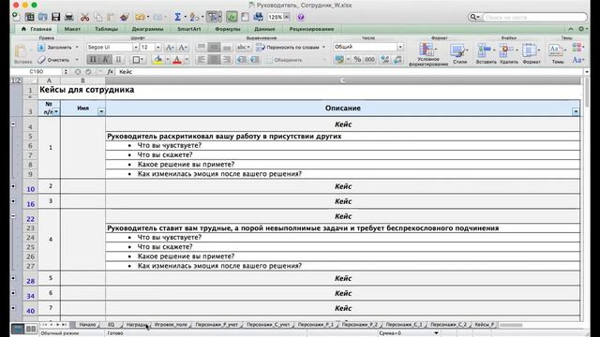Click the Cut scissors icon
Viewport: 600px width, 337px height.
84,17
